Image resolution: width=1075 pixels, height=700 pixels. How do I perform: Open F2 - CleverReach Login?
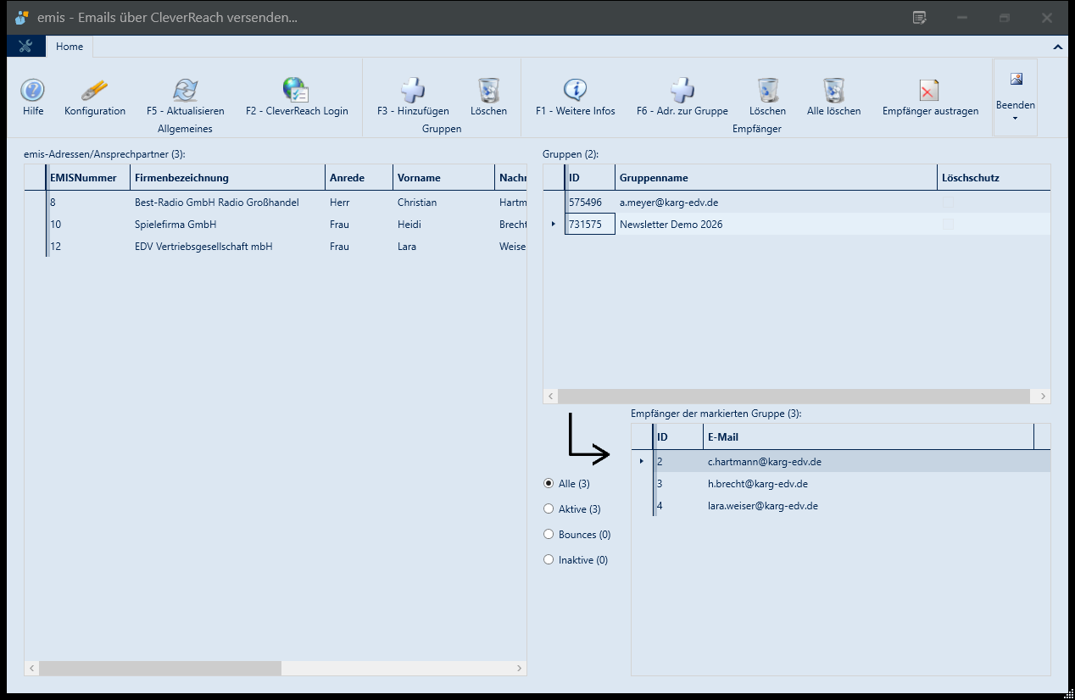(297, 97)
